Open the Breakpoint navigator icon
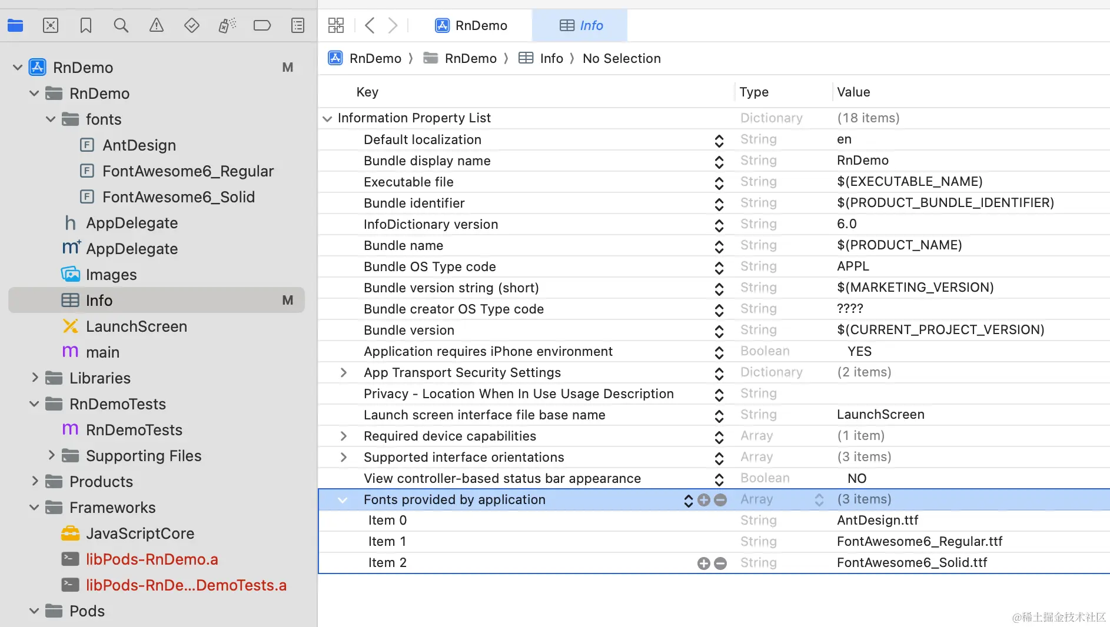The height and width of the screenshot is (627, 1110). click(x=262, y=25)
